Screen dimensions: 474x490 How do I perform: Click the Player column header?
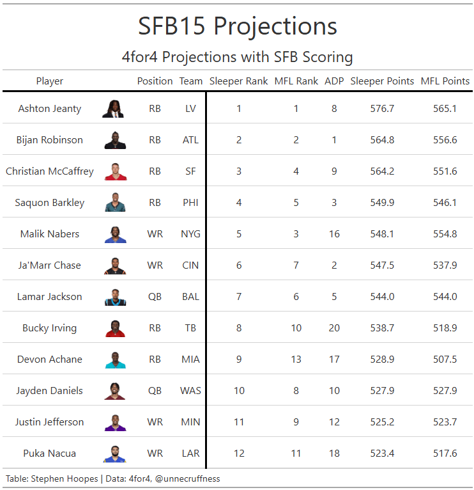click(50, 81)
